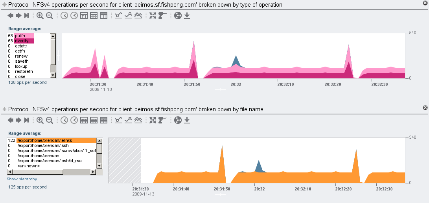Zoom out on the file name graph
429x203 pixels.
coord(50,120)
